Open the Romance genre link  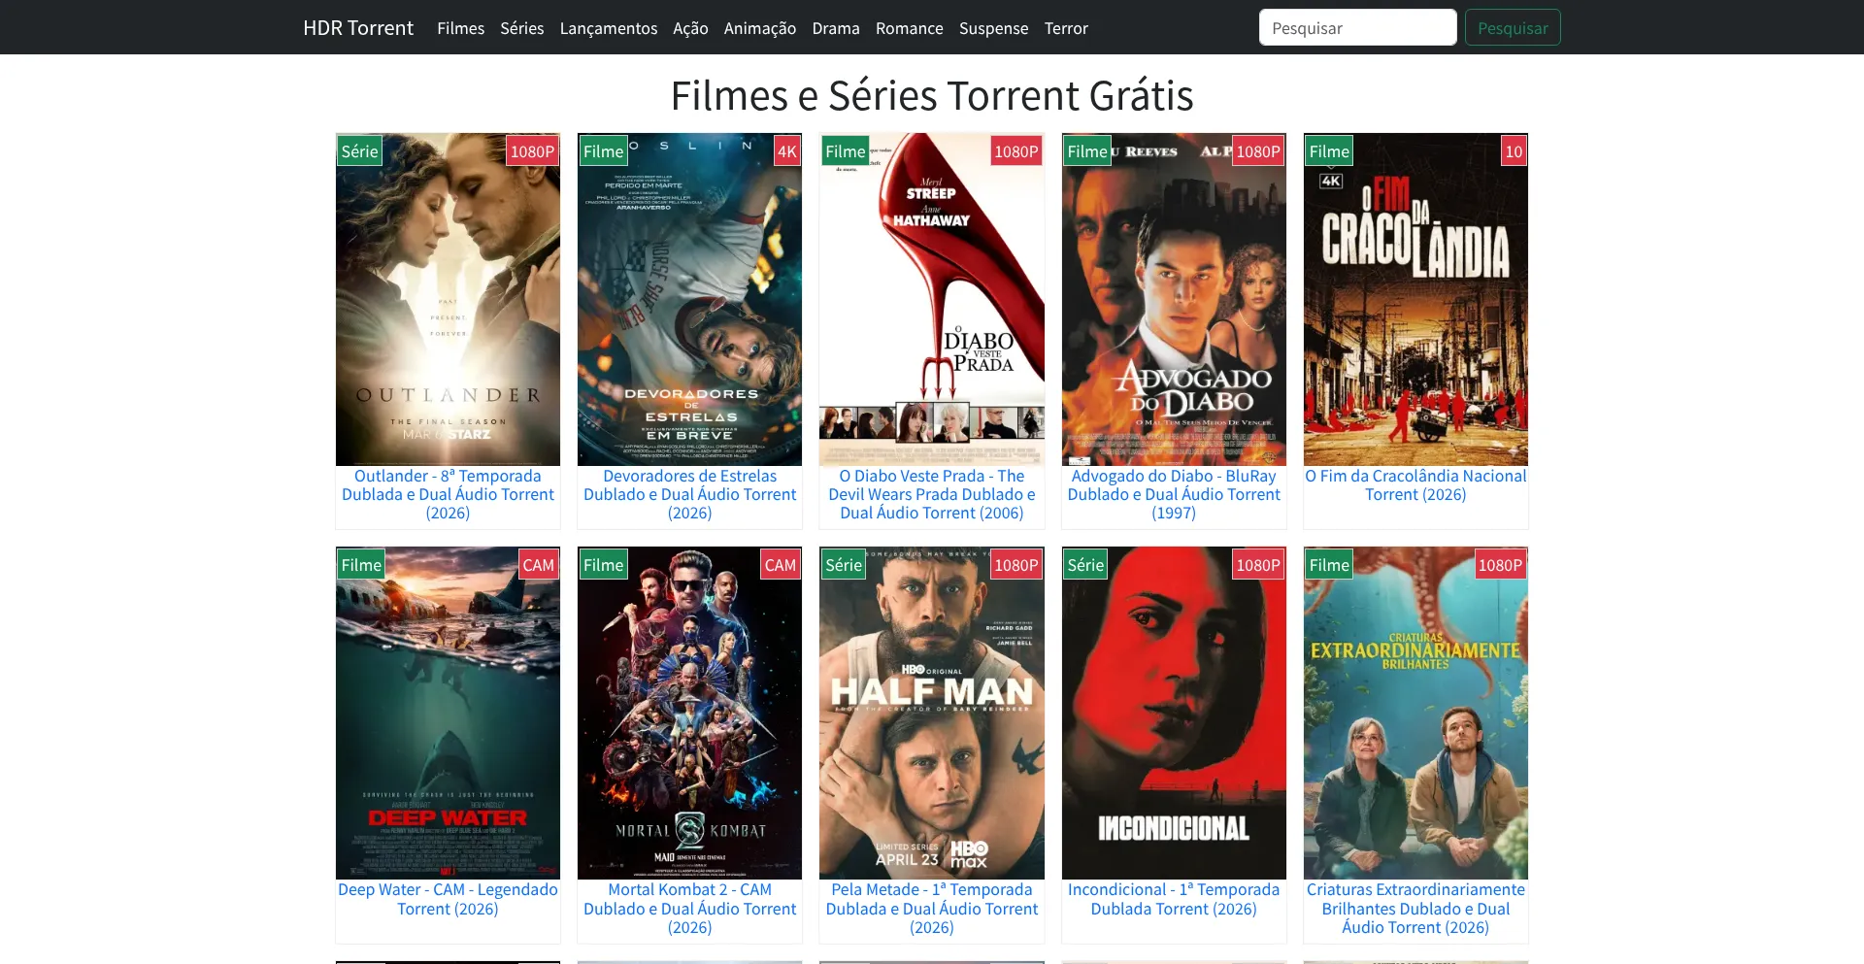tap(910, 28)
